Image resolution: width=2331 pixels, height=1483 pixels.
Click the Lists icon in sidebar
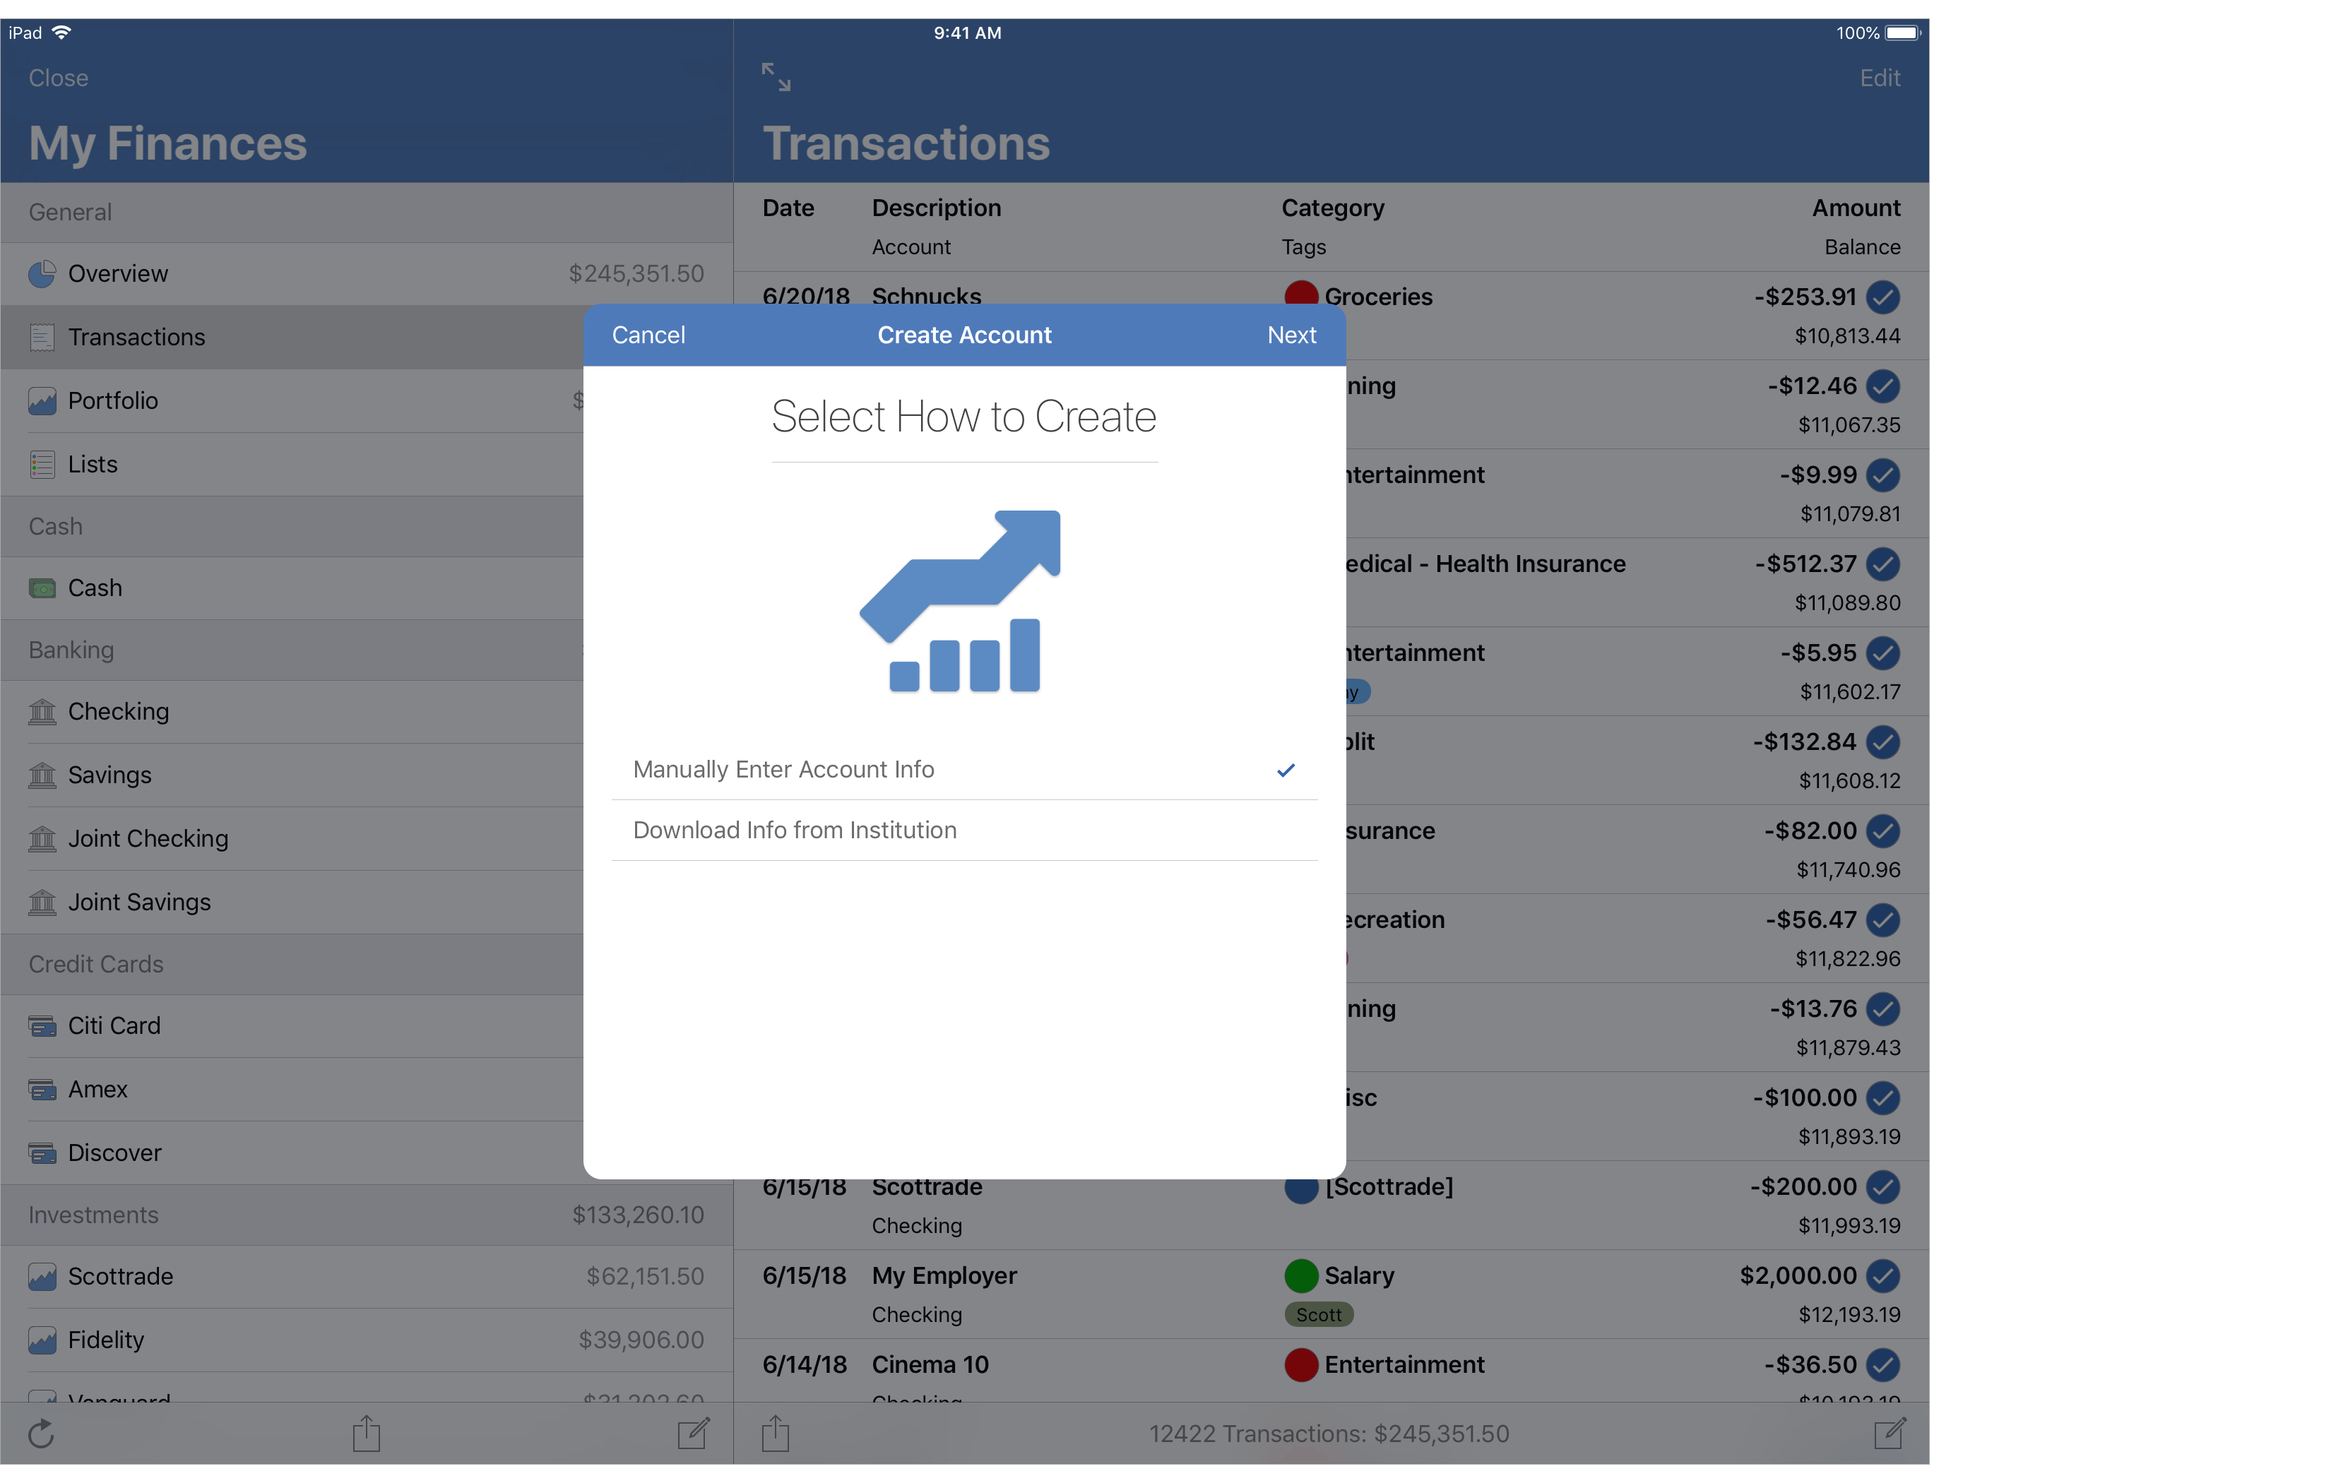(x=42, y=465)
